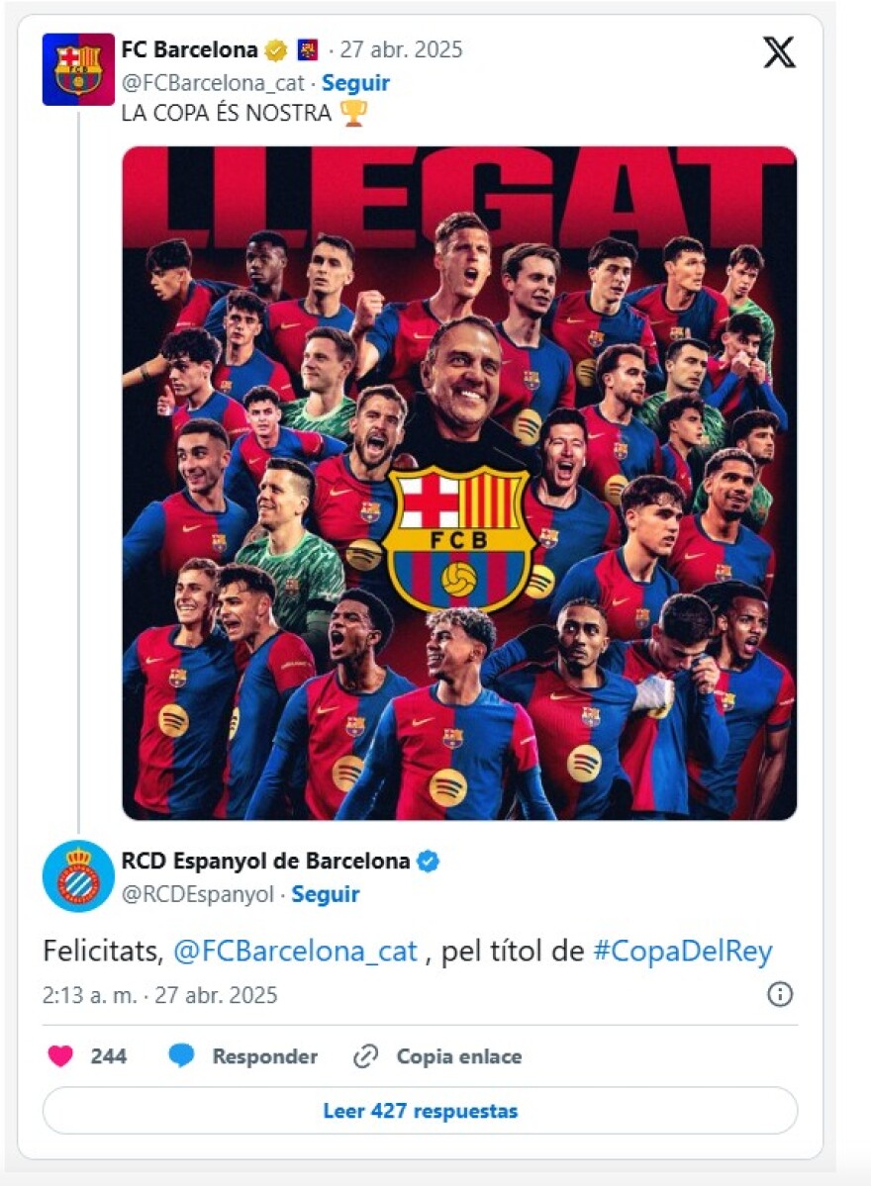Open the RCD Espanyol profile avatar
This screenshot has width=871, height=1186.
pos(78,876)
